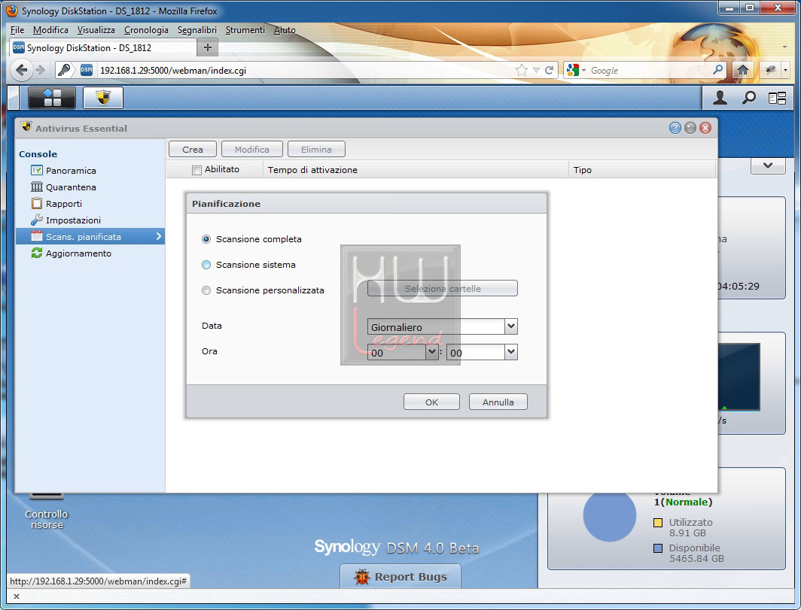Open a new Firefox tab
This screenshot has width=801, height=610.
[208, 47]
